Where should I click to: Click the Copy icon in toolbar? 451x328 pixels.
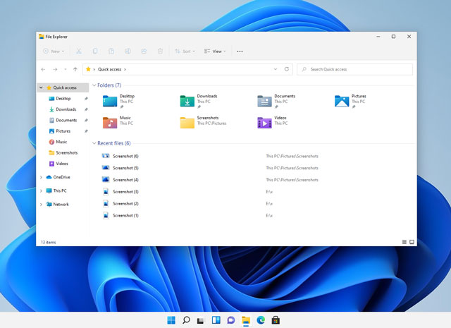tap(95, 51)
